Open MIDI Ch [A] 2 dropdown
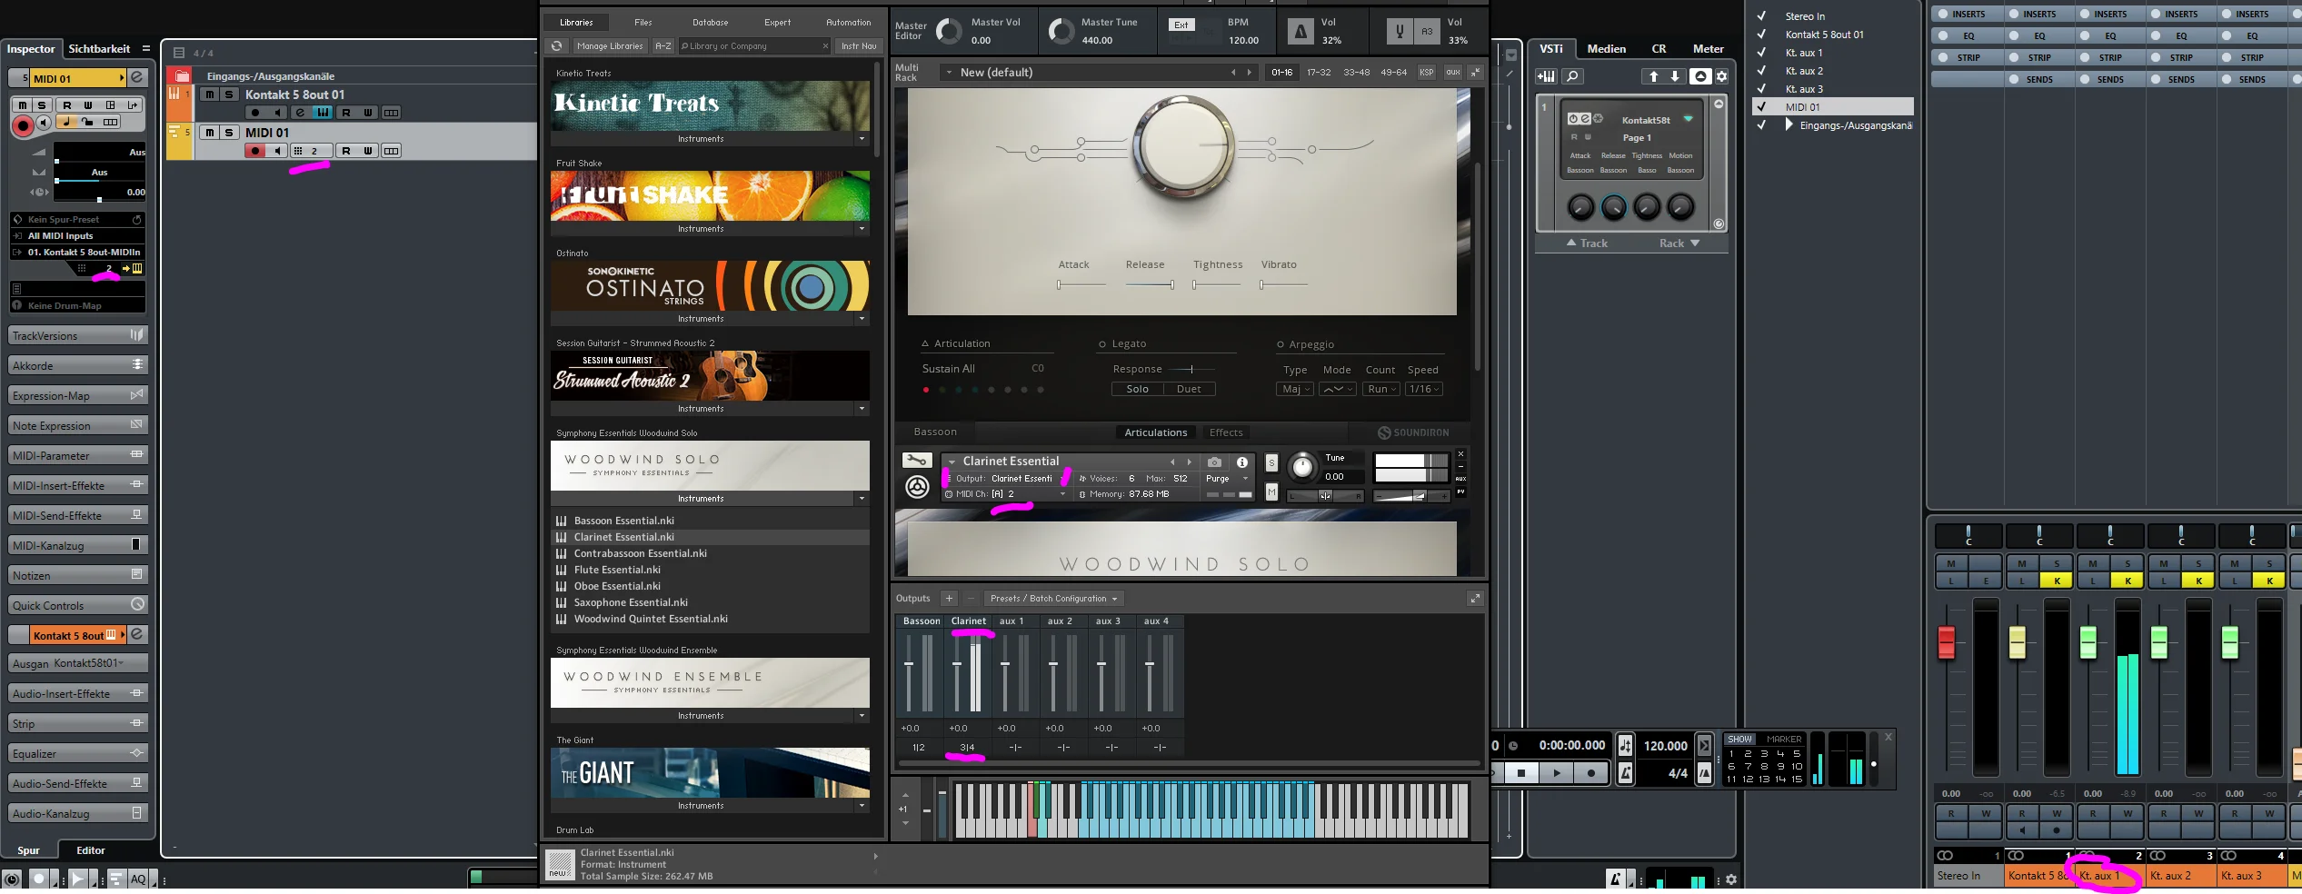2302x894 pixels. click(1007, 494)
